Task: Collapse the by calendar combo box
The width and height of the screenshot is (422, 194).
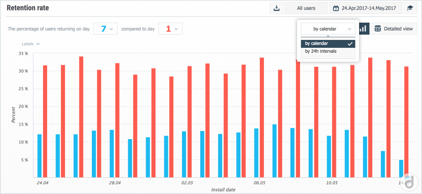Action: pos(328,29)
